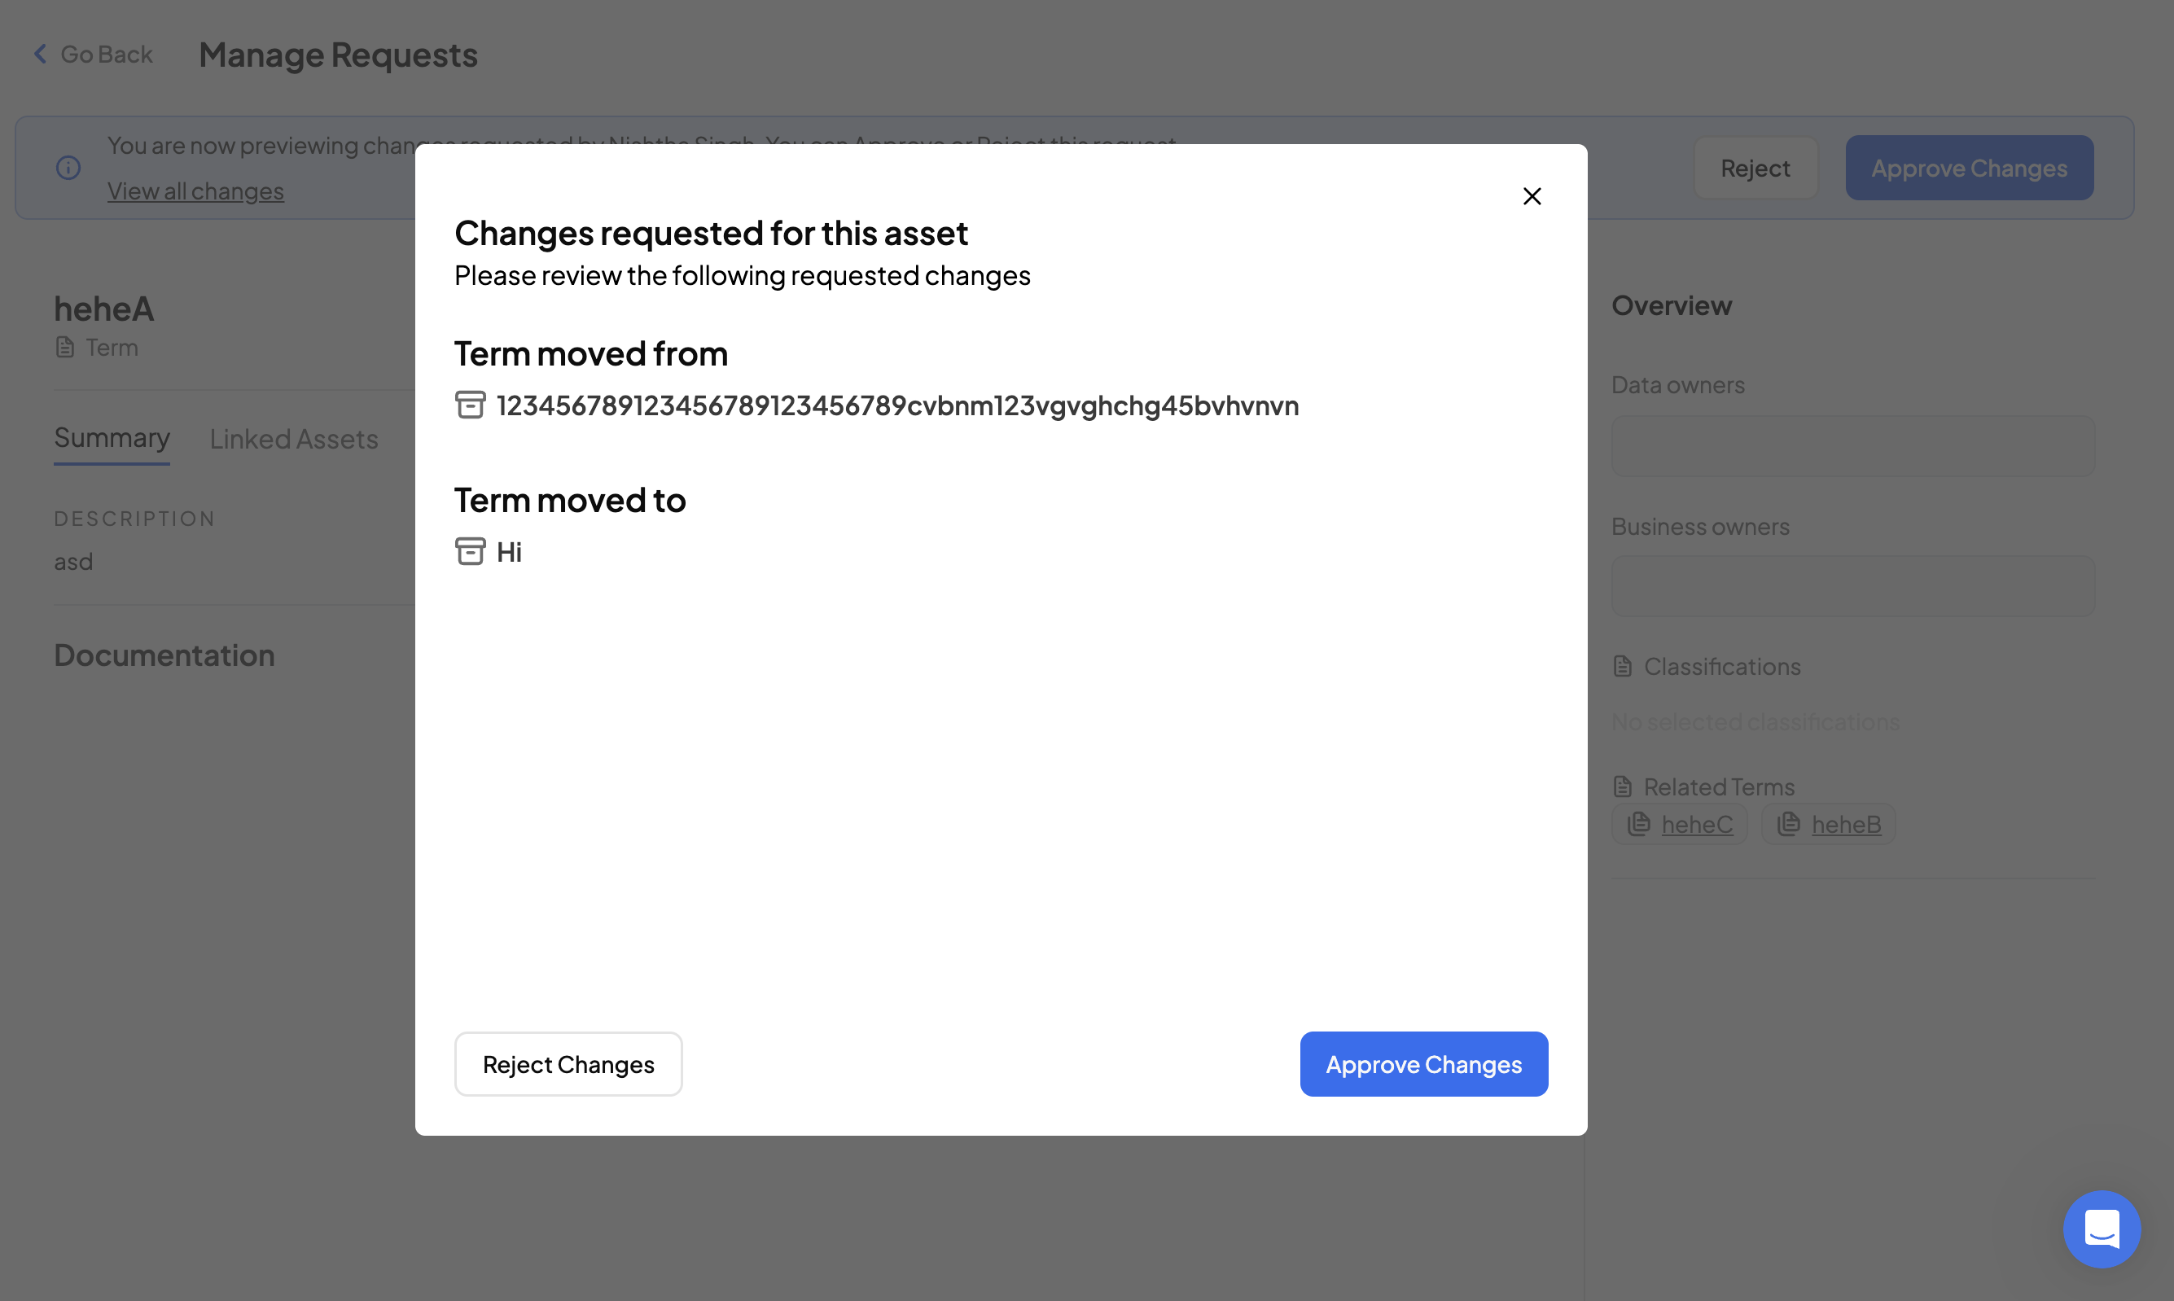2174x1301 pixels.
Task: Click the archive icon beside Hi glossary
Action: click(470, 551)
